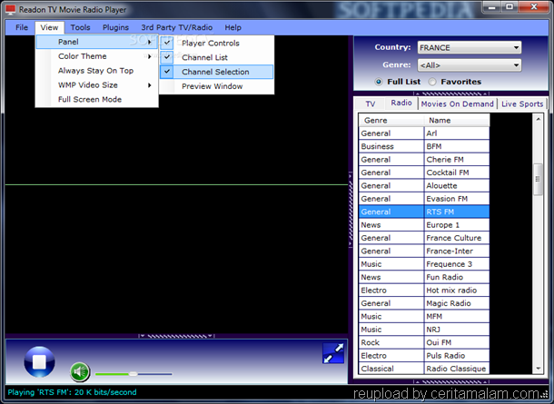Click channel list scrollbar up arrow

click(x=538, y=119)
